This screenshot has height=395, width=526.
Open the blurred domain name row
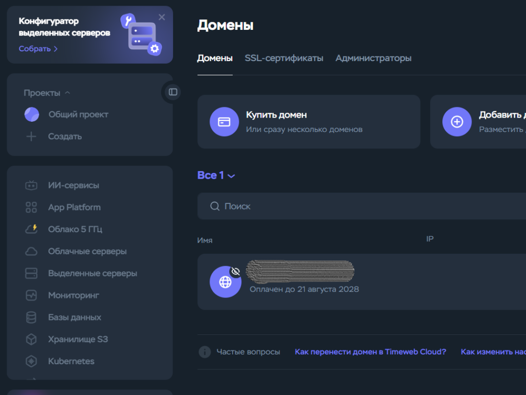tap(300, 271)
